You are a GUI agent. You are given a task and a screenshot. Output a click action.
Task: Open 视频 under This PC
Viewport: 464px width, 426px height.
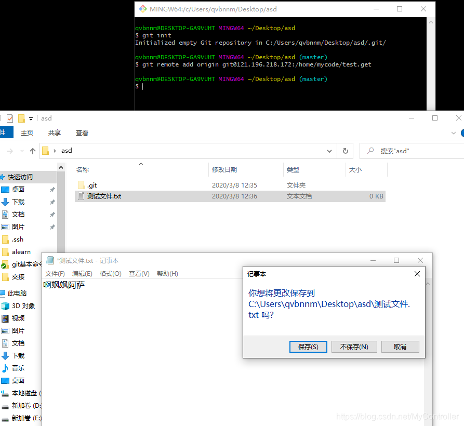point(18,318)
